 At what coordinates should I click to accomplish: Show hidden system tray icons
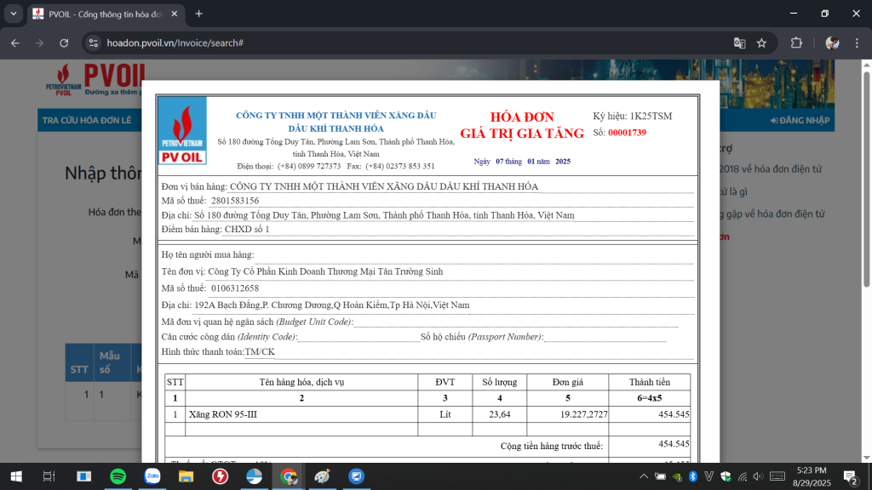[x=644, y=476]
